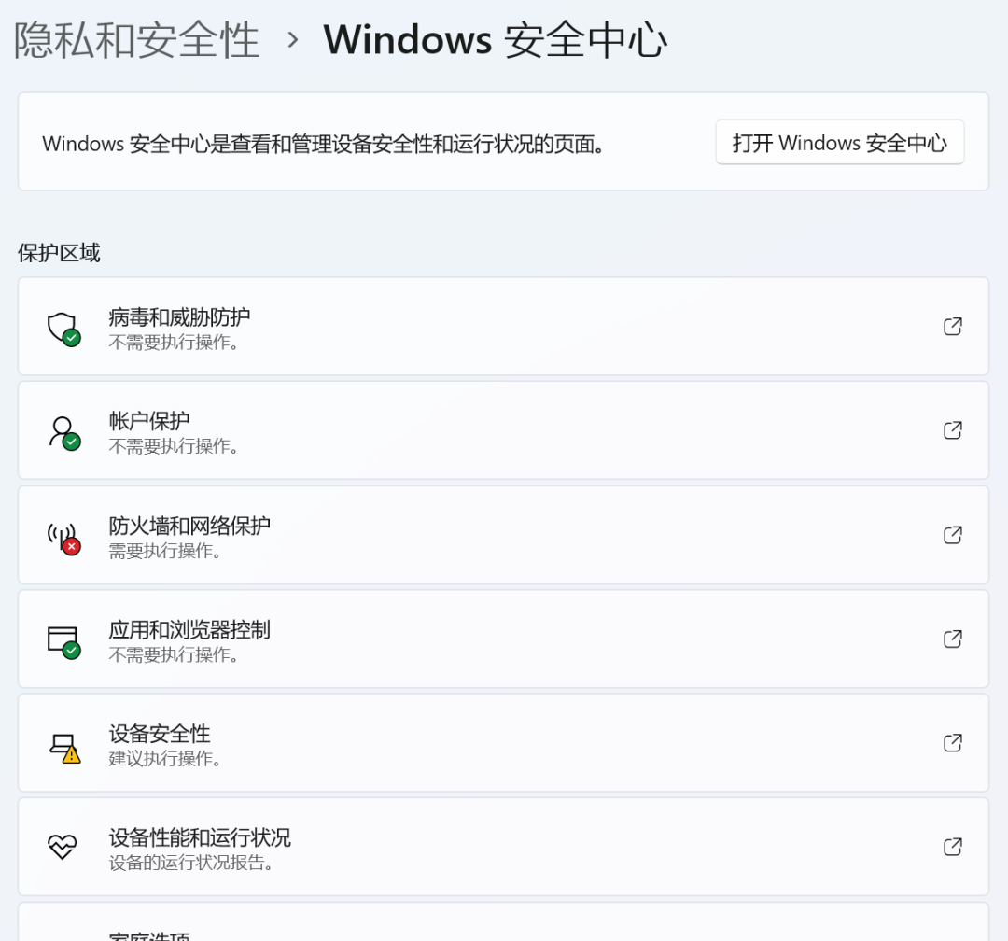Open 帐户保护 external link icon
This screenshot has height=941, width=1008.
(x=953, y=430)
